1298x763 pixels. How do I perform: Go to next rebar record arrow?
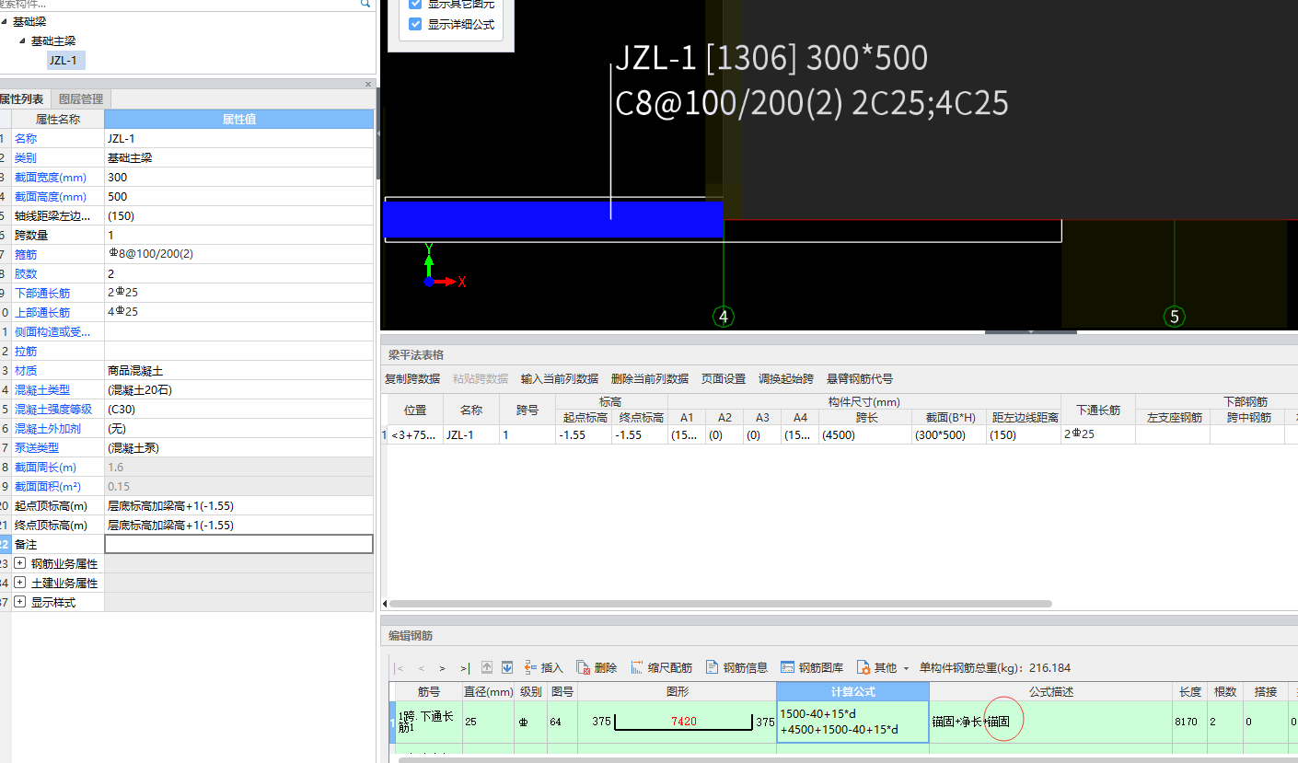pos(442,668)
